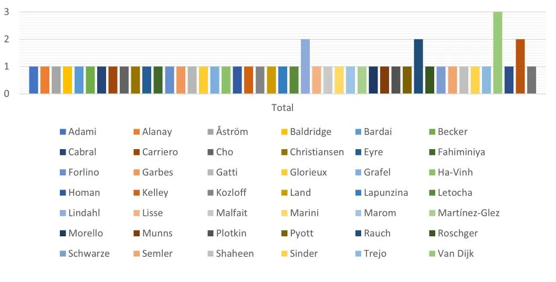Screen dimensions: 556x282
Task: Select the dark blue bar reaching two
Action: [x=418, y=66]
